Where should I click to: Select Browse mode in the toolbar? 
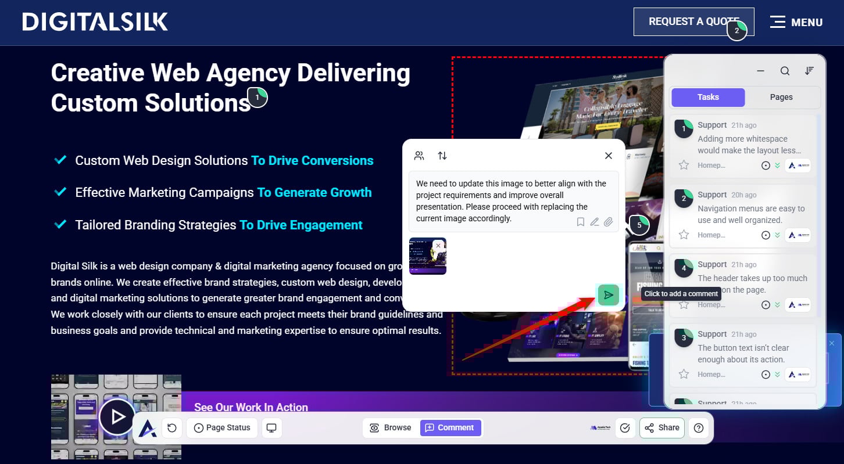[391, 428]
